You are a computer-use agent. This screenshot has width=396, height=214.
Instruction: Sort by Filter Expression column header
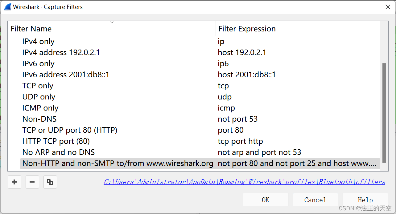298,29
